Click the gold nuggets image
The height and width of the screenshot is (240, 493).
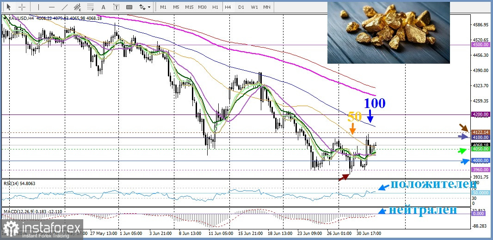pyautogui.click(x=388, y=33)
